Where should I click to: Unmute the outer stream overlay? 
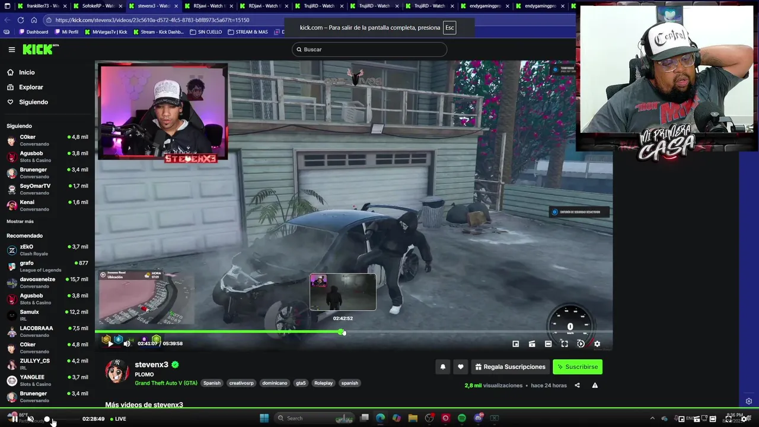[30, 419]
